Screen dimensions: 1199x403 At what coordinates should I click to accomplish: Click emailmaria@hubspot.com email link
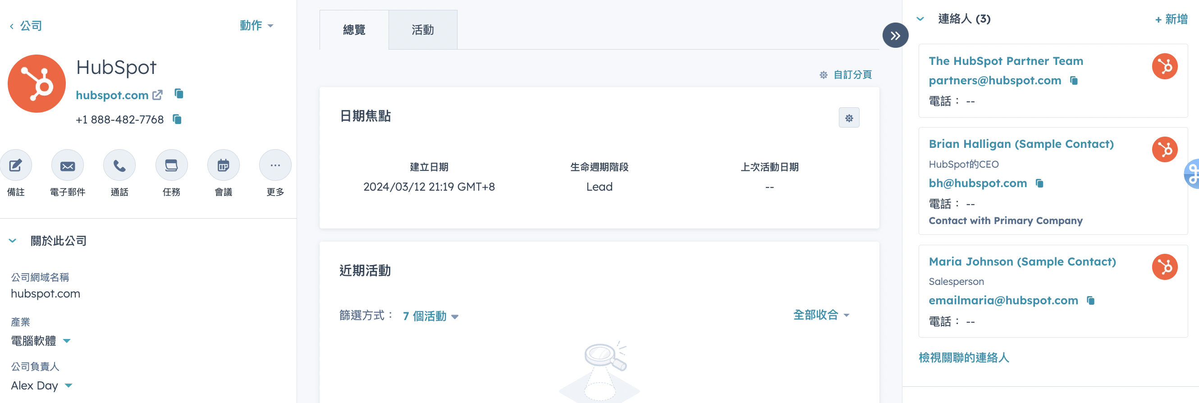point(1003,301)
